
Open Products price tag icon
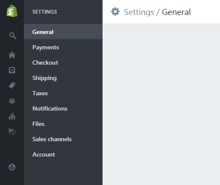pos(12,85)
